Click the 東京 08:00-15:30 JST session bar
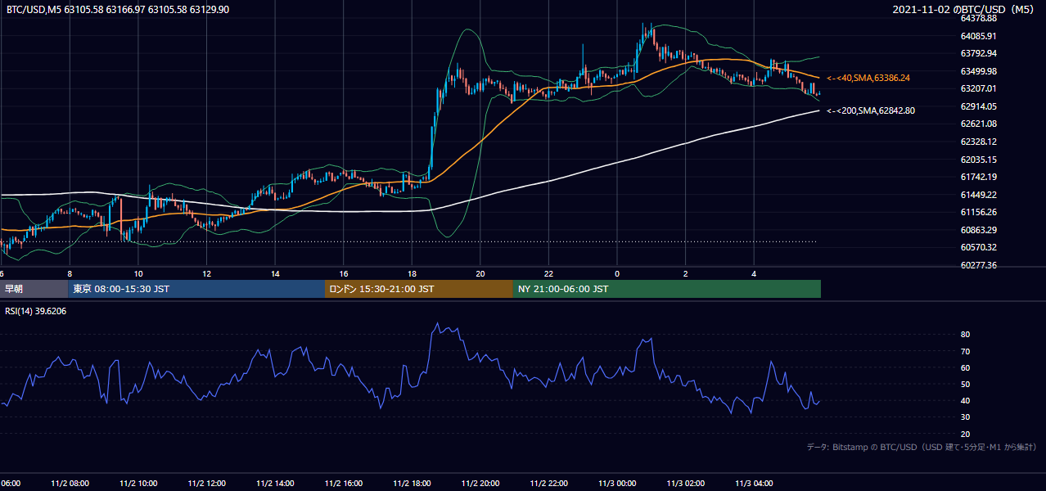1046x491 pixels. [x=196, y=289]
